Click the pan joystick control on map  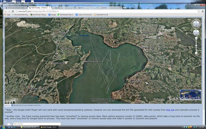196,33
